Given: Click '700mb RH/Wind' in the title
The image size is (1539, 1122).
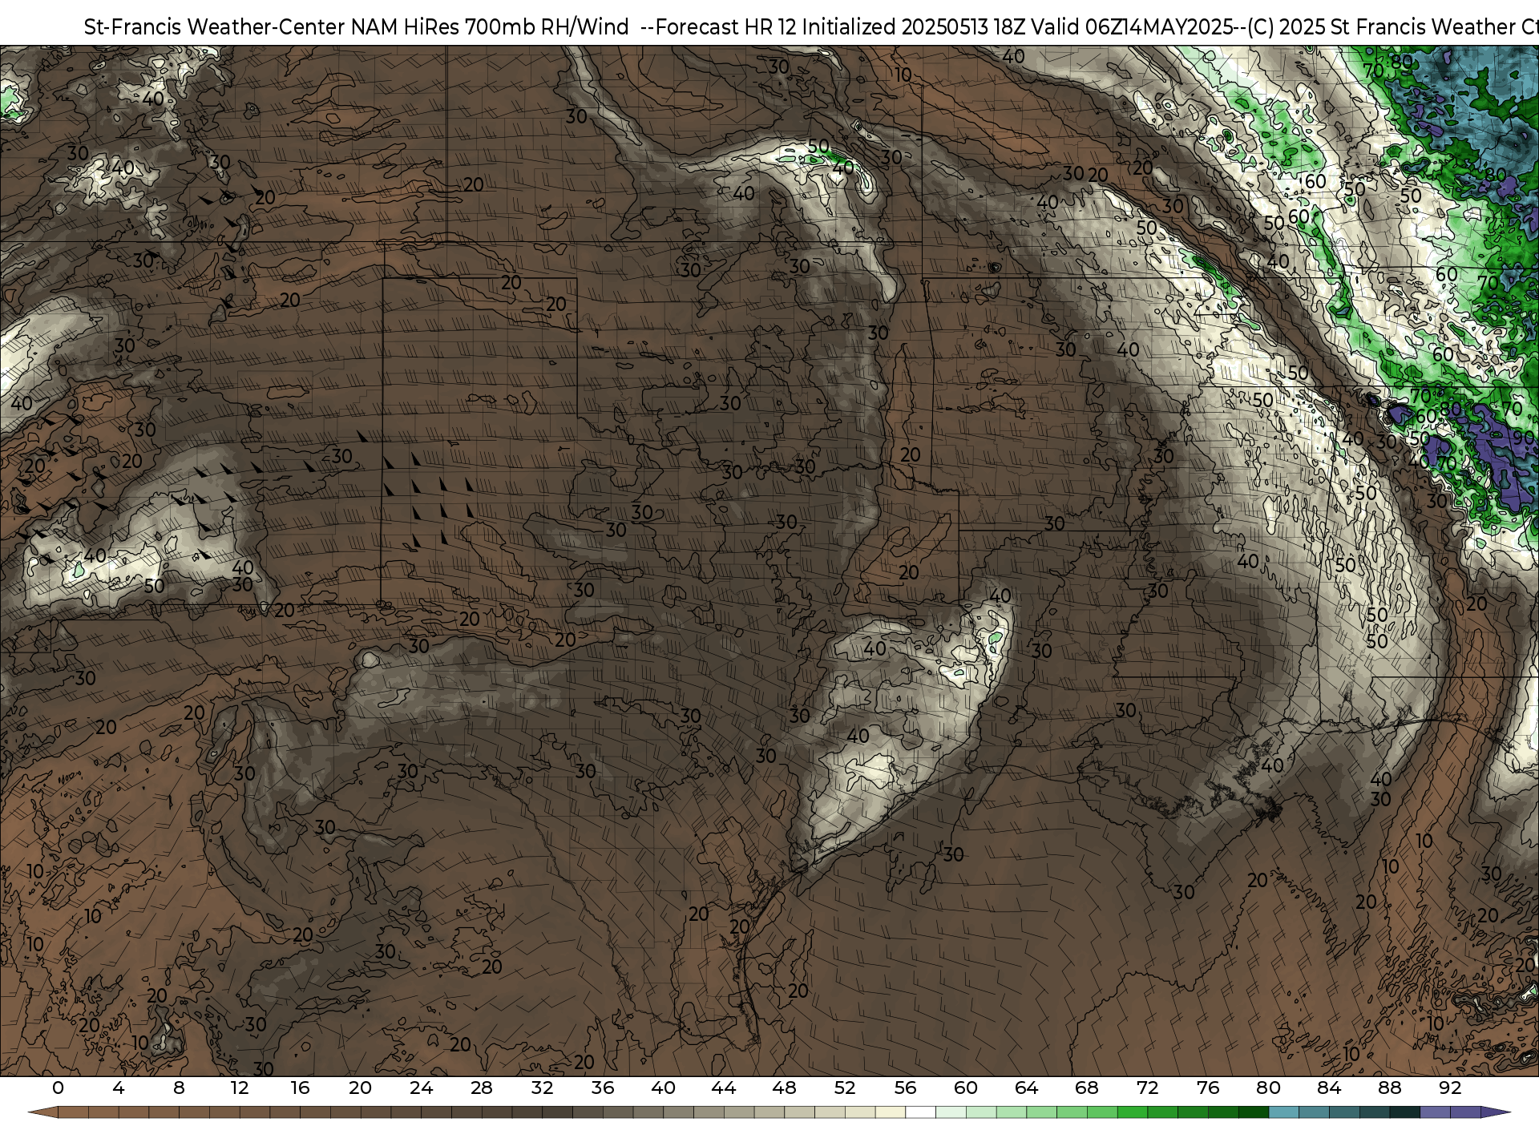Looking at the screenshot, I should click(x=547, y=26).
